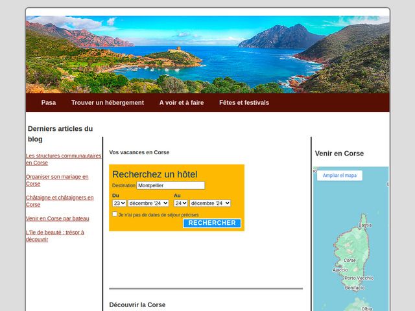Screen dimensions: 415x311
Task: Click the Ampliar el mapa button
Action: coord(340,176)
